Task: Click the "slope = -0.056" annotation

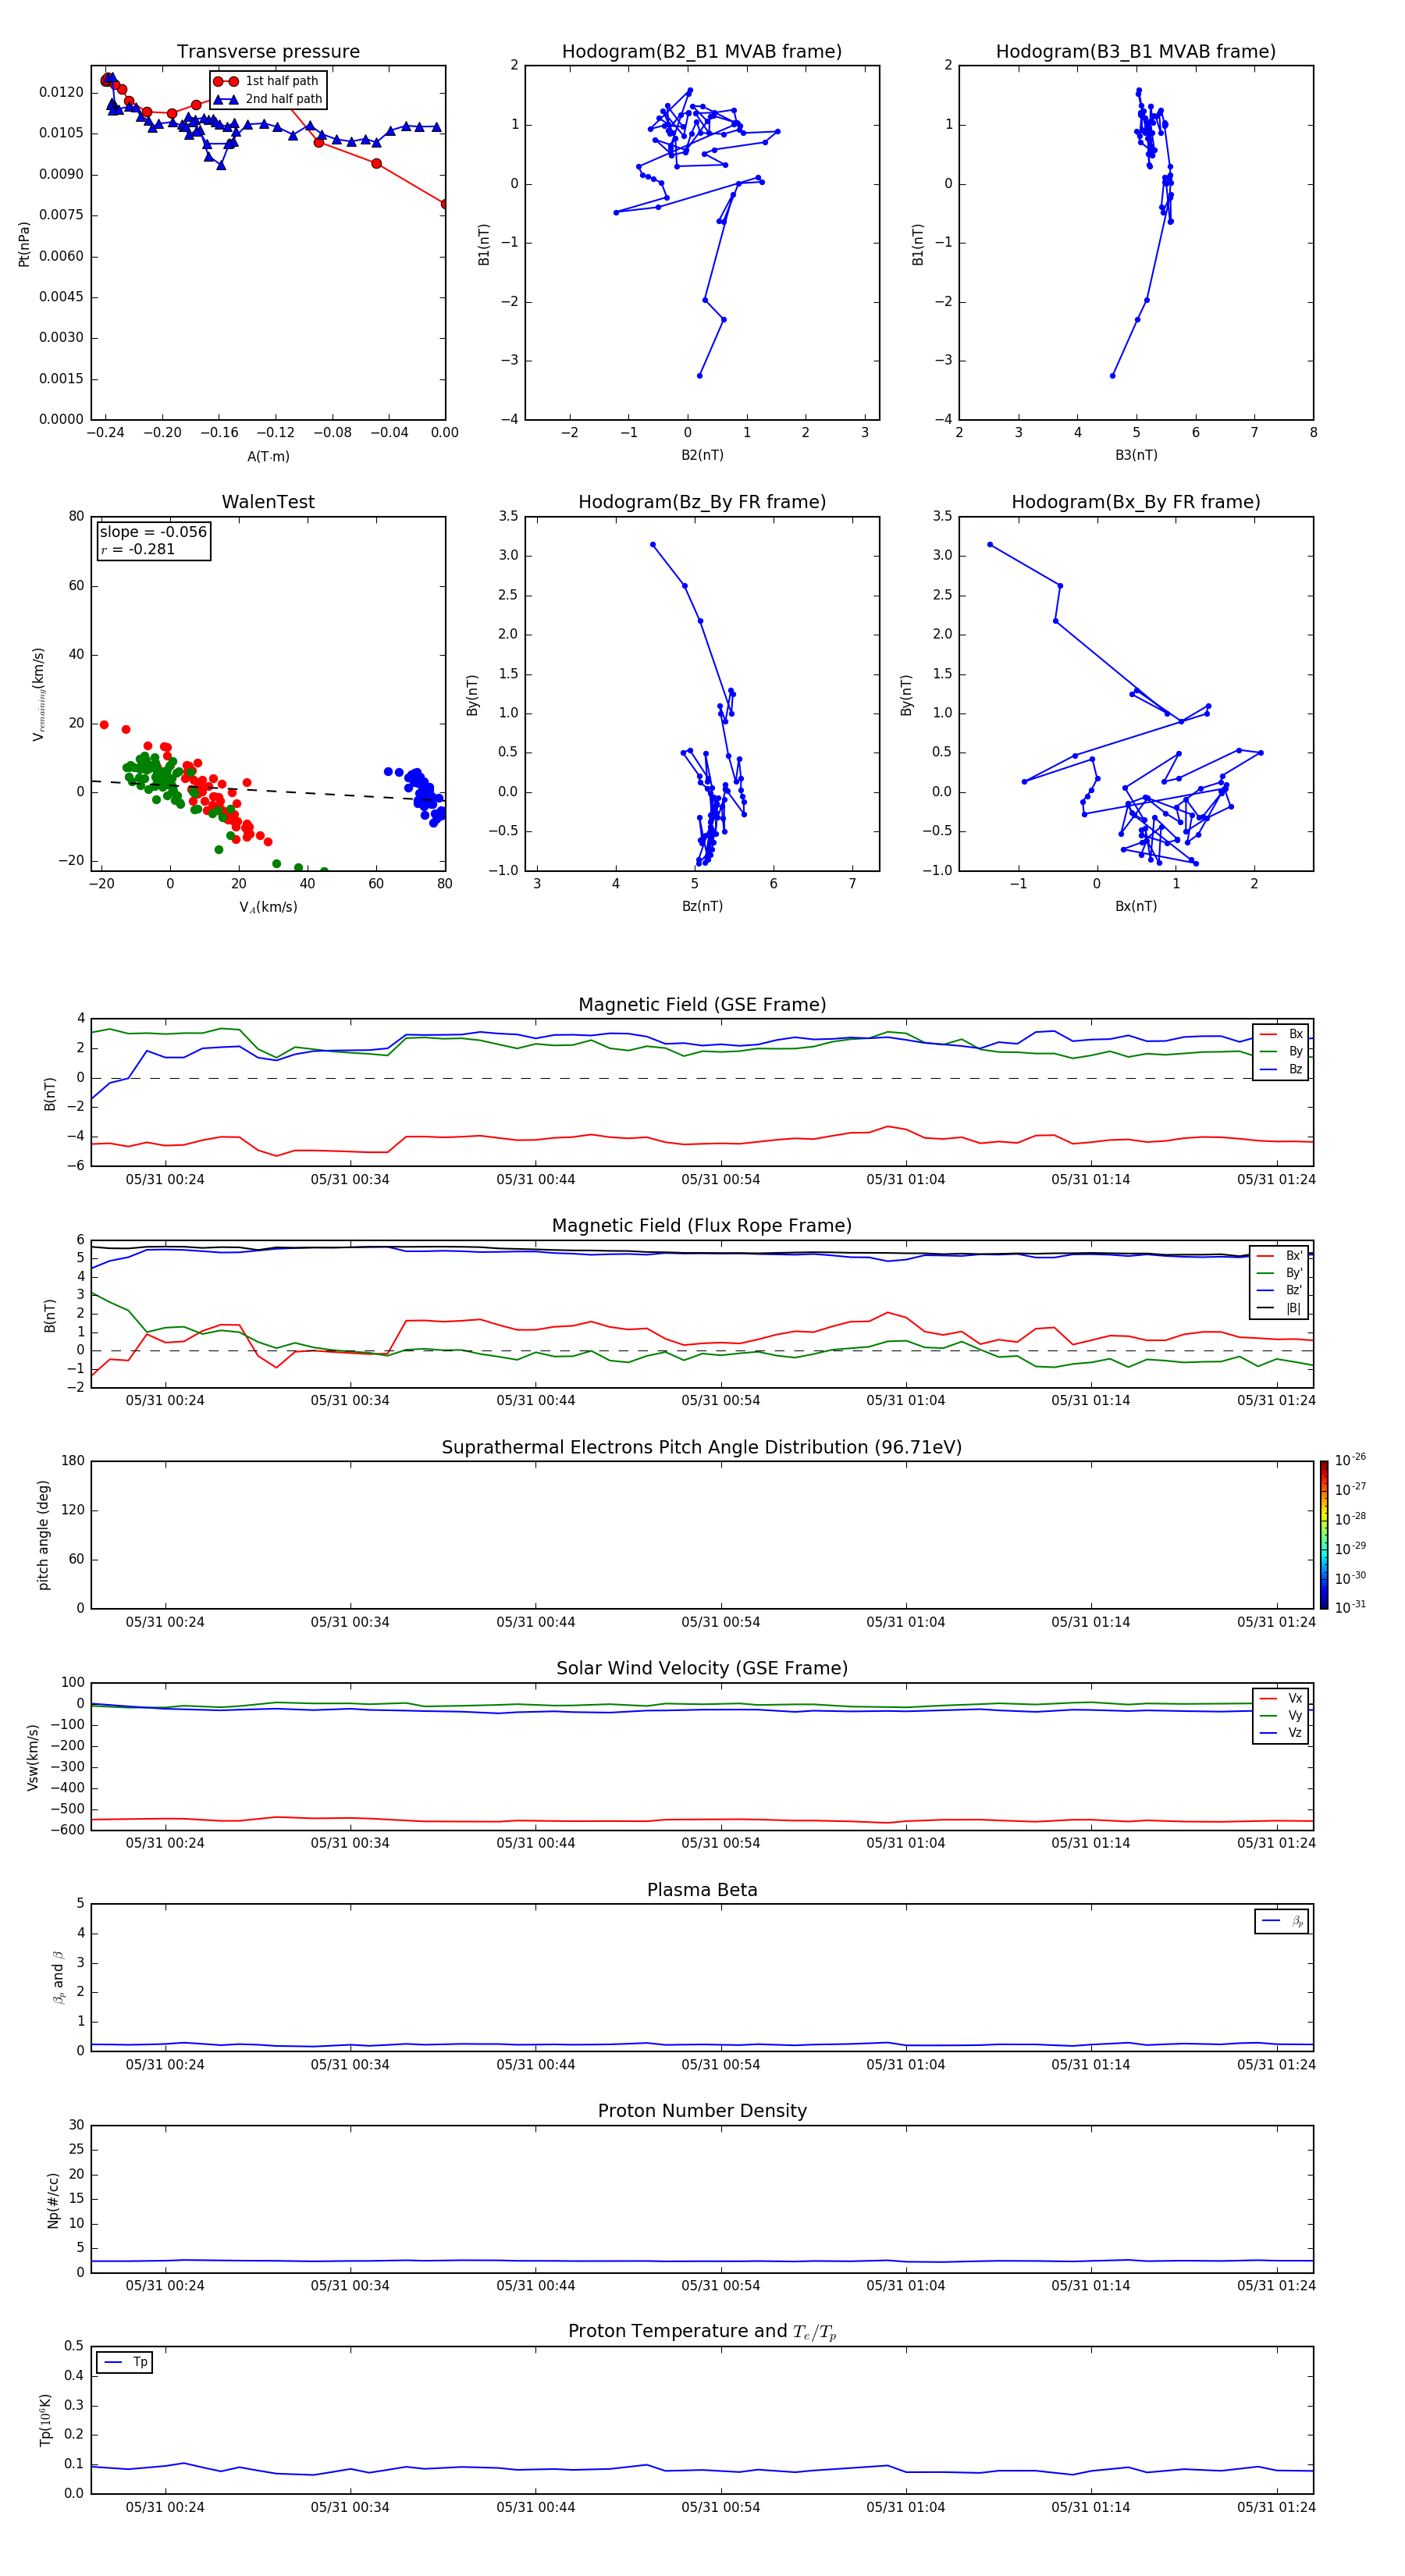Action: 153,532
